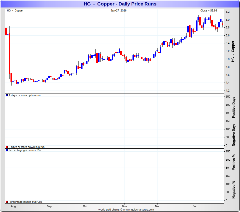Select the 'Oct' month marker on the time axis
Image resolution: width=240 pixels, height=212 pixels.
[85, 207]
